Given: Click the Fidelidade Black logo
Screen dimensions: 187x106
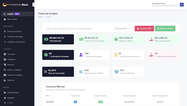Looking at the screenshot, I should point(15,5).
